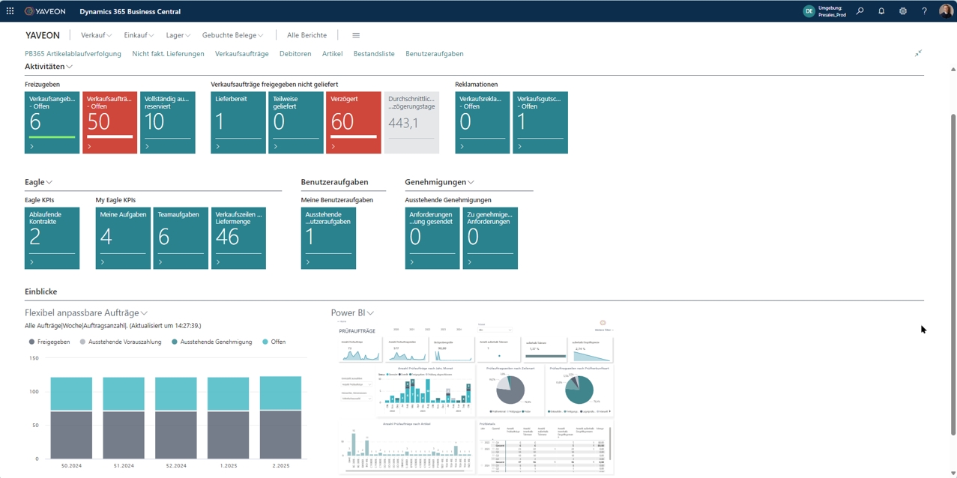Expand the Genehmigungen section chevron
The image size is (957, 478).
point(471,182)
